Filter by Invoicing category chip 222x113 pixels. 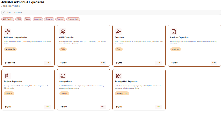click(38, 19)
